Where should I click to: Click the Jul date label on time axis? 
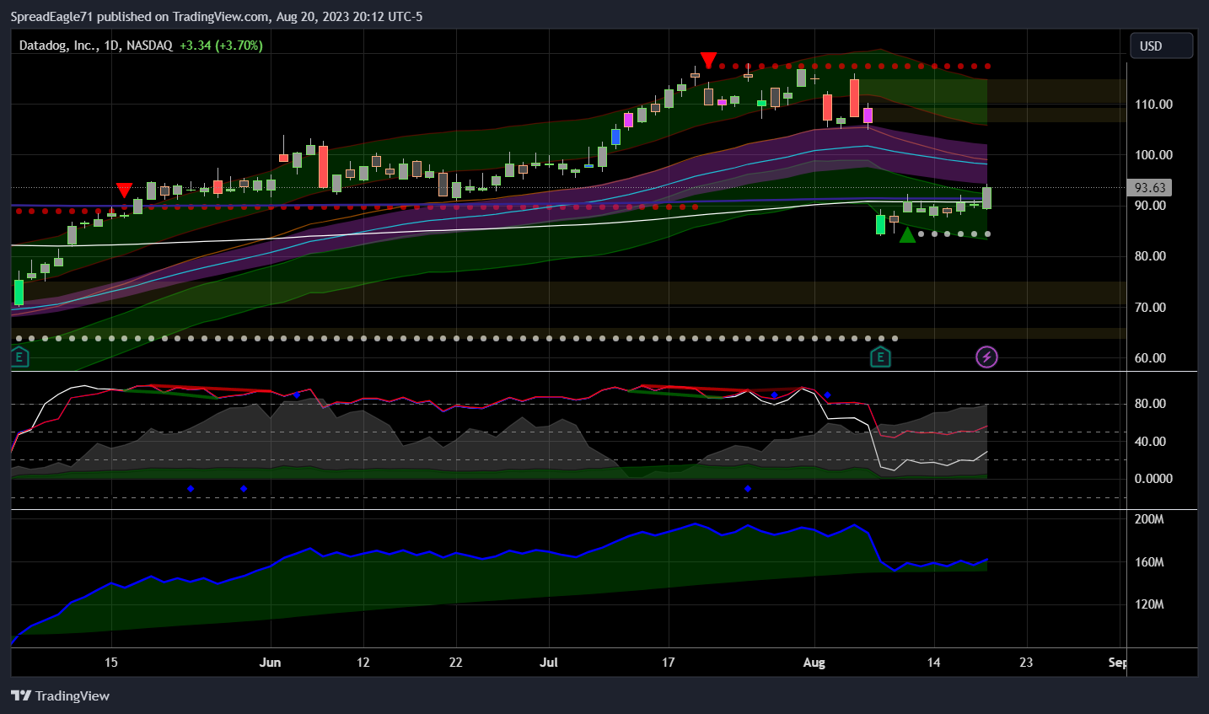(549, 663)
